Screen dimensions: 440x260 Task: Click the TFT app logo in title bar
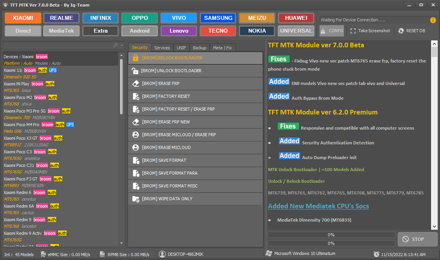[x=5, y=5]
